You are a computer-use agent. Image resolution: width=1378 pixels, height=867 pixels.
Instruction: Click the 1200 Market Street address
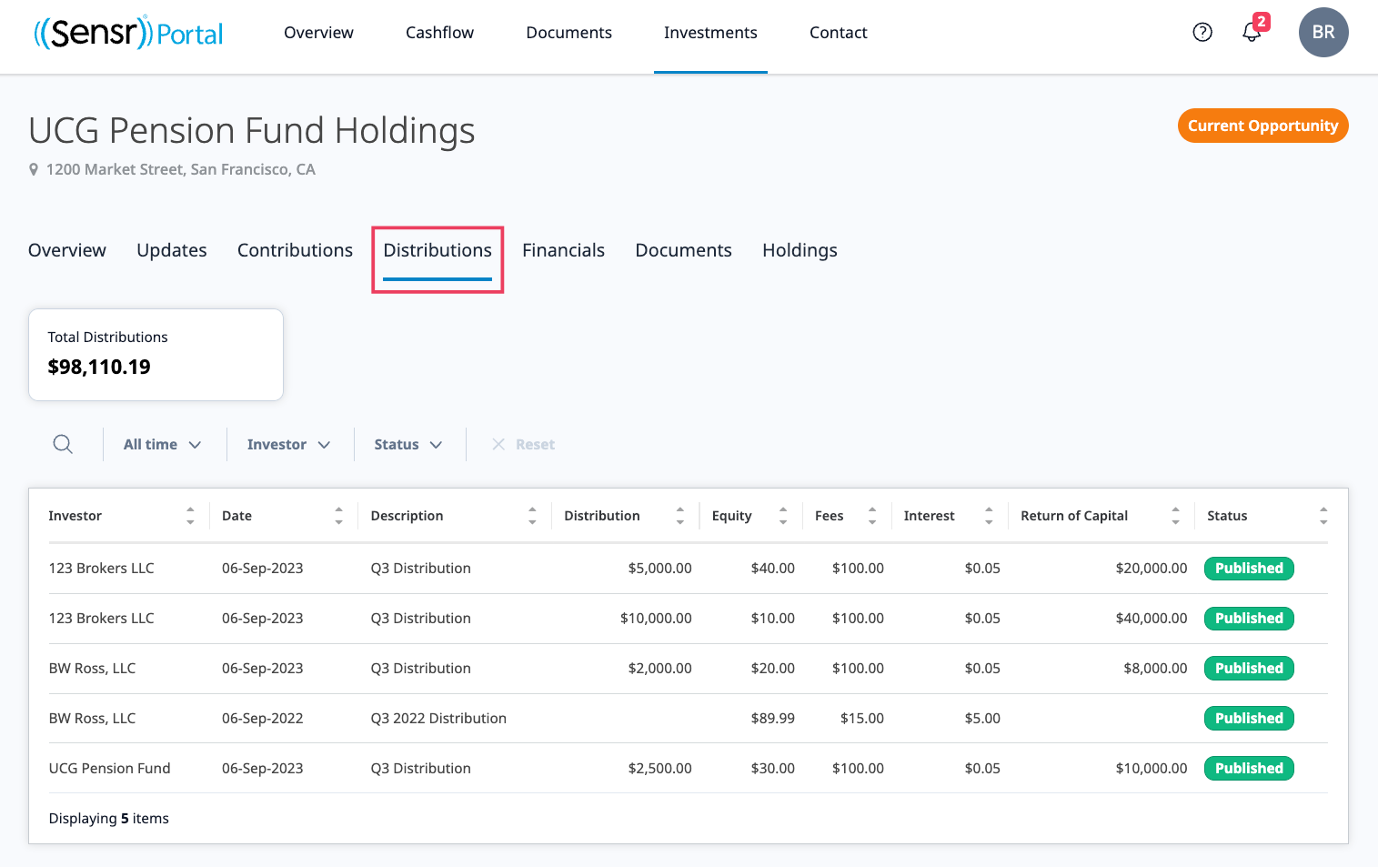point(180,169)
